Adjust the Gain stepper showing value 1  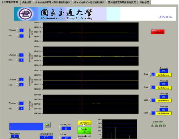coord(150,113)
